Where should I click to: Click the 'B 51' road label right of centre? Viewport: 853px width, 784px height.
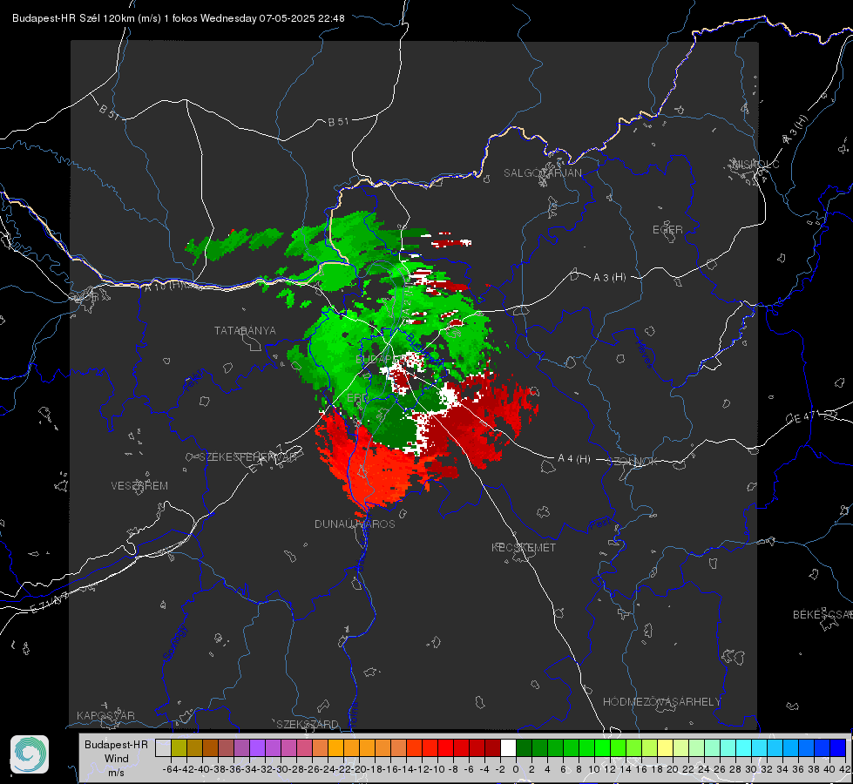pos(338,122)
